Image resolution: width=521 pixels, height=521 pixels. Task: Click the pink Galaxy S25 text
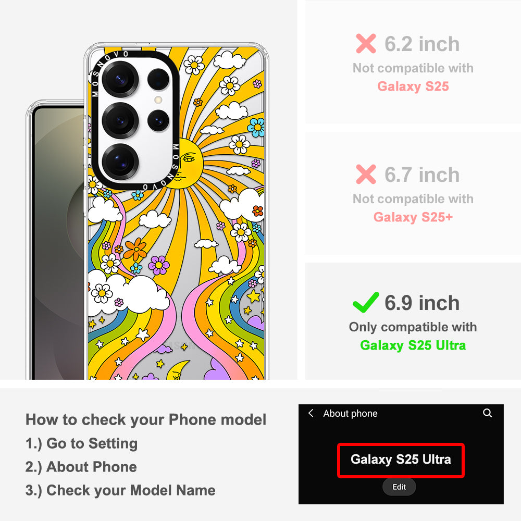click(413, 86)
